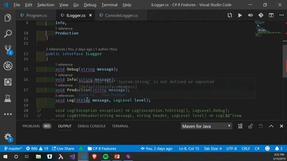The image size is (287, 161).
Task: Run code with the play button
Action: point(240,15)
